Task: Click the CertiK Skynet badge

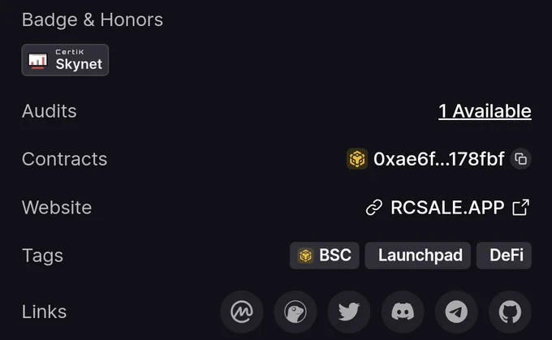Action: pos(65,60)
